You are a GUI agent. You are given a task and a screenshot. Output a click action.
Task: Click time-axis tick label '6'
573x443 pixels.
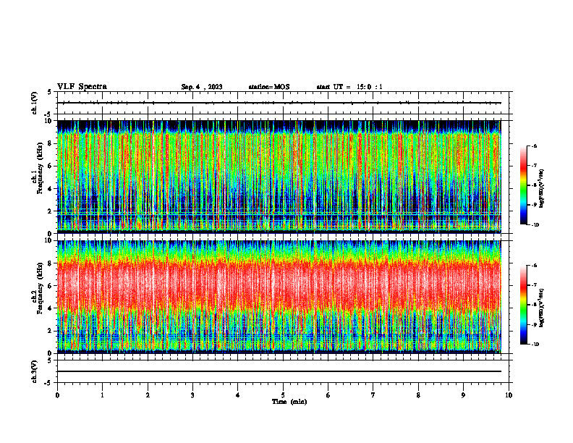point(328,395)
